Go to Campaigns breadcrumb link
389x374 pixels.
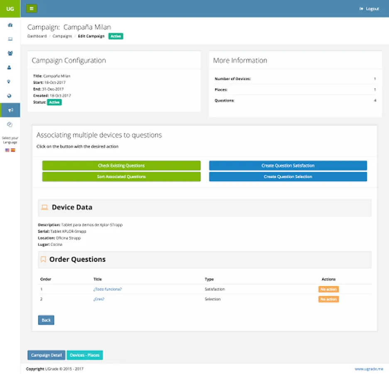(62, 36)
